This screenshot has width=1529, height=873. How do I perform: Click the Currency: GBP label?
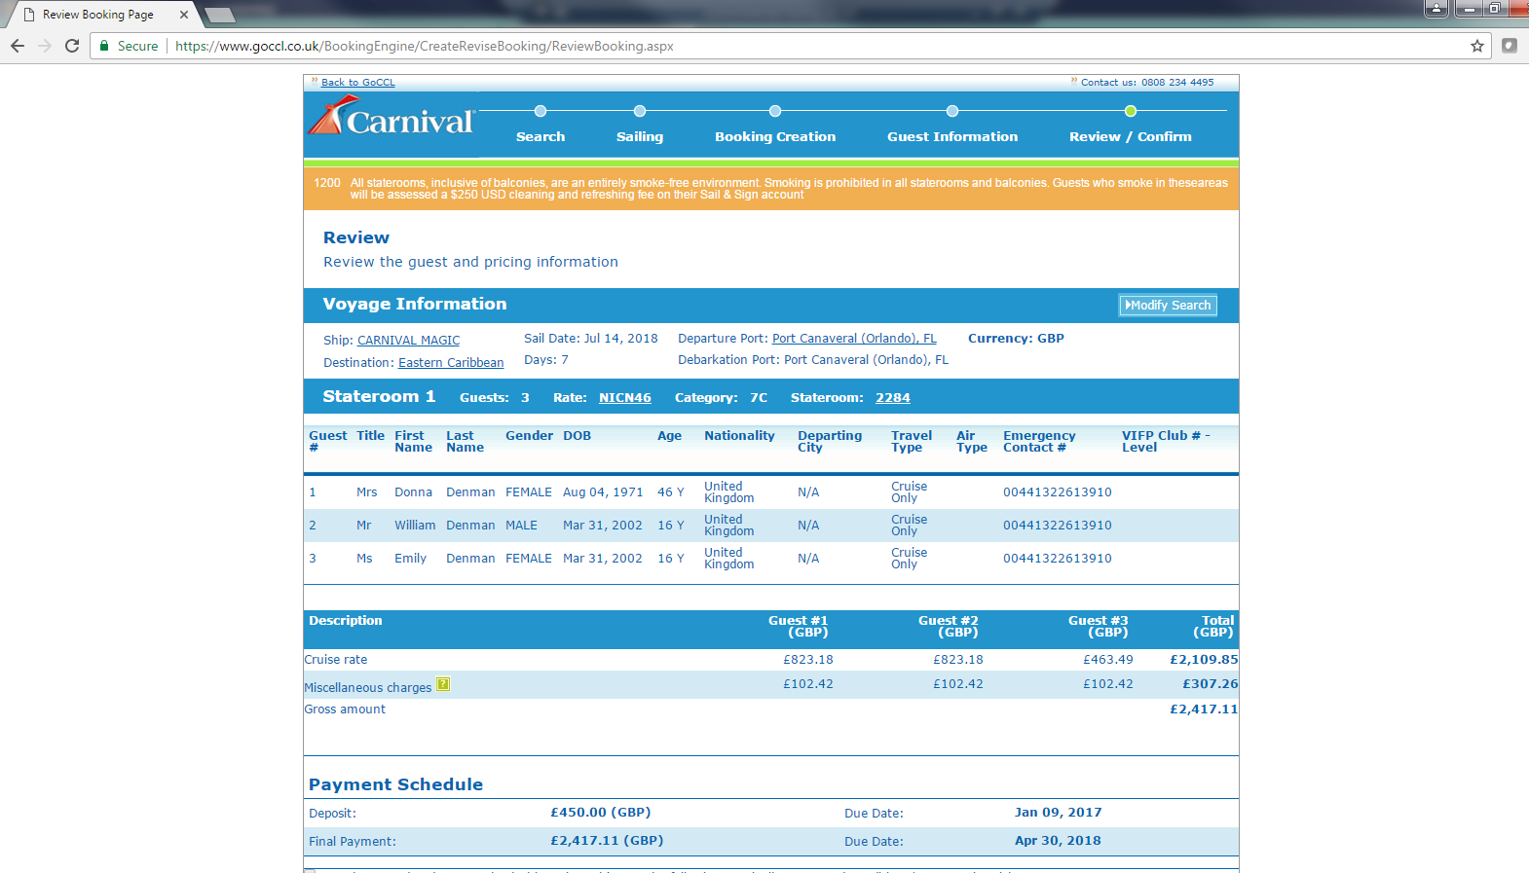[x=1016, y=339]
